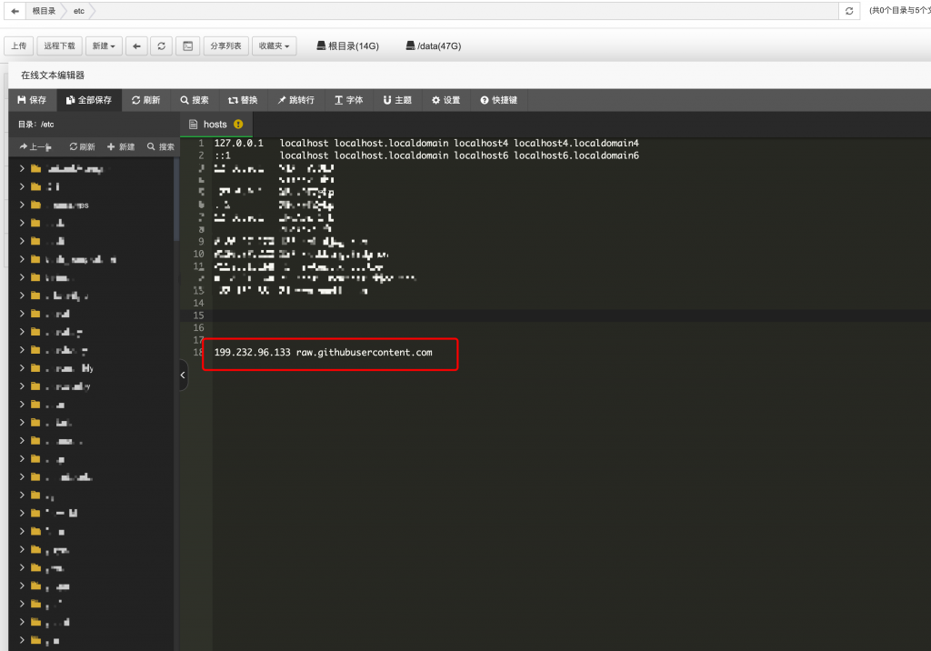This screenshot has height=651, width=931.
Task: Switch to the hosts file tab
Action: [x=215, y=125]
